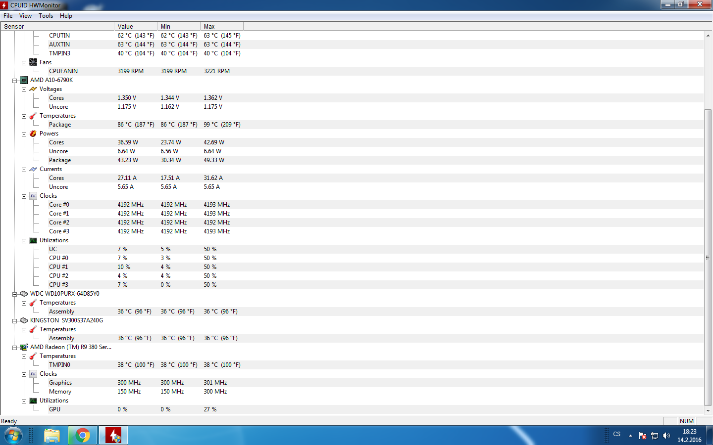Viewport: 713px width, 445px height.
Task: Click the taskbar clock showing 18:23
Action: pyautogui.click(x=690, y=436)
